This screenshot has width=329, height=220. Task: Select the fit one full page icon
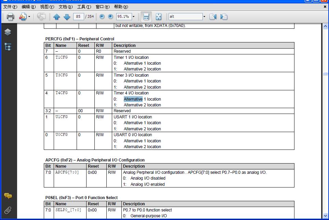point(159,16)
